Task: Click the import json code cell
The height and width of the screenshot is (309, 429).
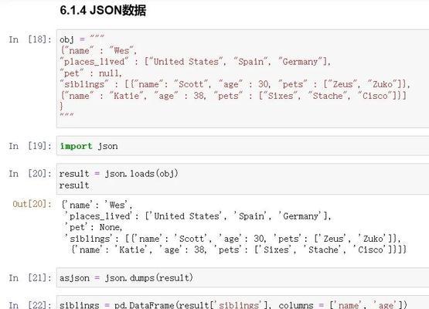Action: [243, 146]
